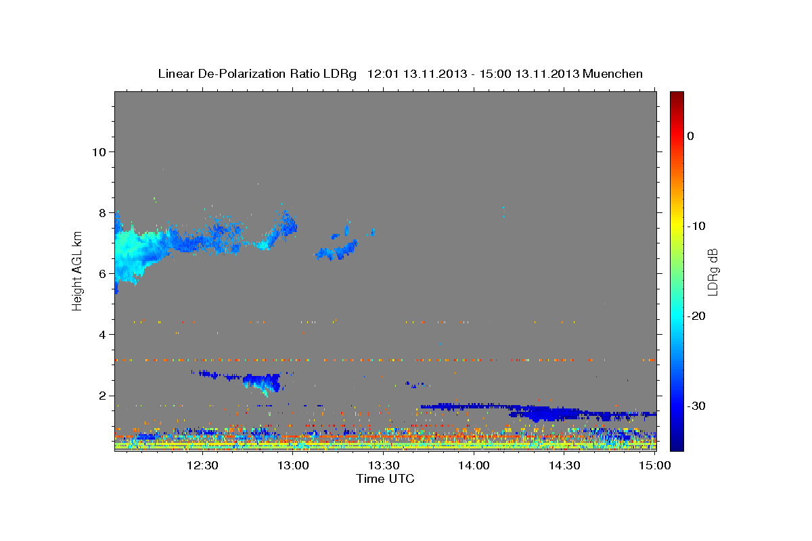
Task: Click the dark red top of colorbar
Action: [x=677, y=96]
